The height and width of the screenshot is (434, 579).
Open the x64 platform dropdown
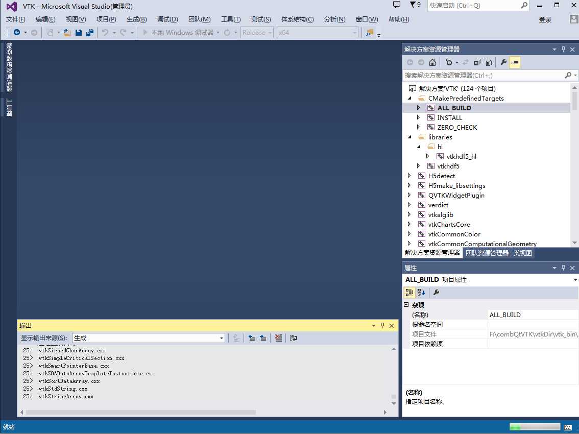pos(318,33)
